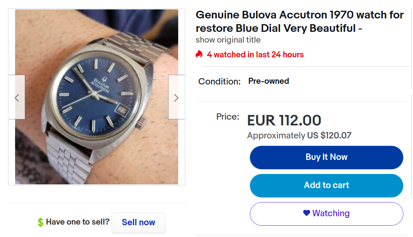Advance to the next listing photo
Viewport: 413px width, 237px height.
pyautogui.click(x=176, y=97)
